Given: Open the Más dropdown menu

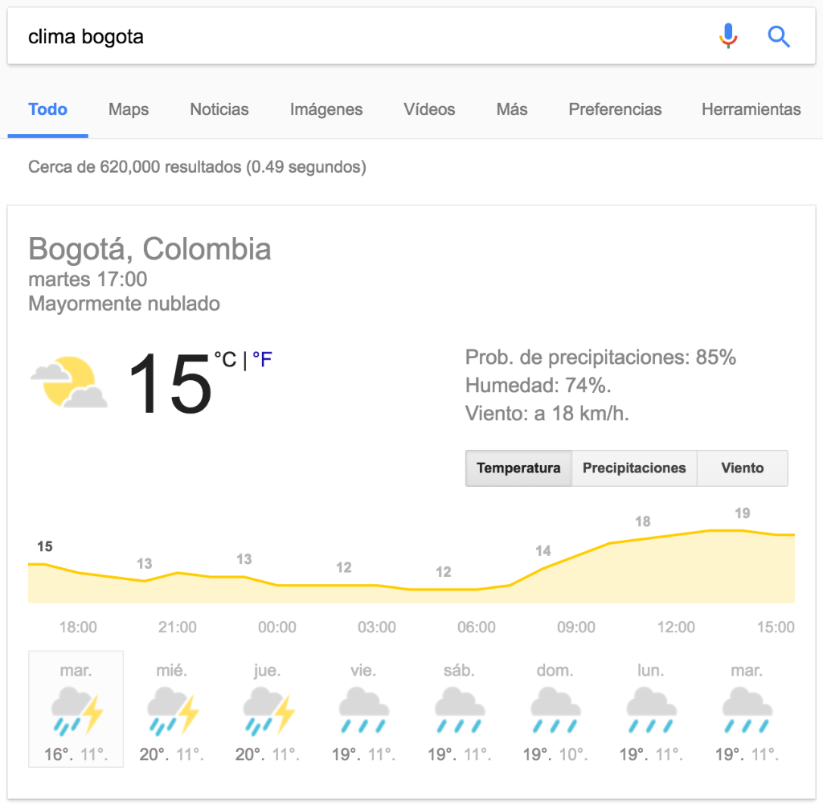Looking at the screenshot, I should point(512,109).
